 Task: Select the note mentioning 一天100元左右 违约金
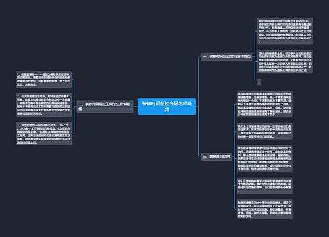coord(285,31)
